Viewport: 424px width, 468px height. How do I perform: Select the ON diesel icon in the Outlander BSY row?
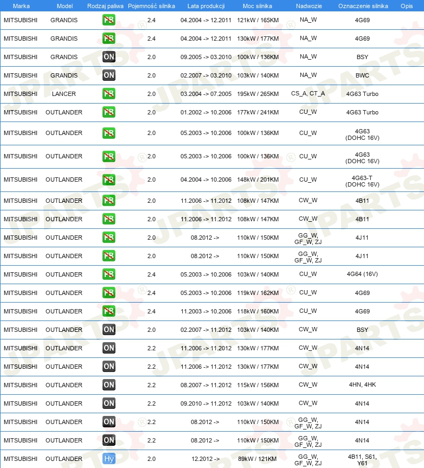tap(108, 330)
